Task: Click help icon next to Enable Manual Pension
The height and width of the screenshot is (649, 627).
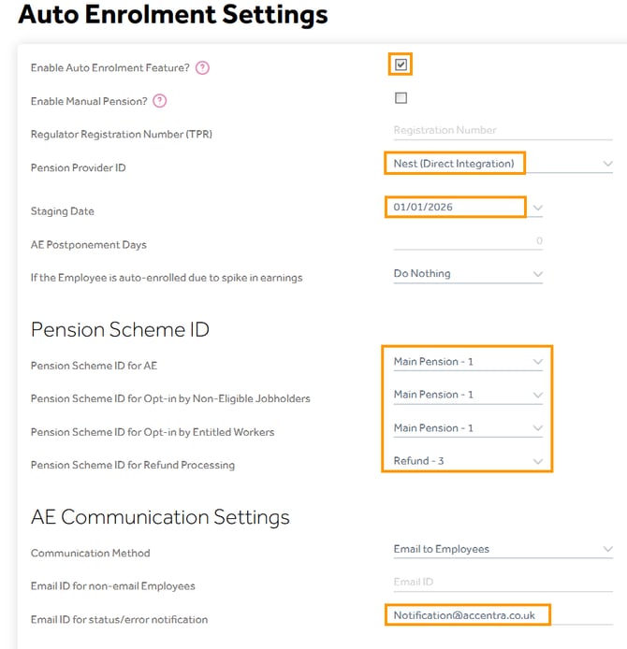Action: point(159,101)
